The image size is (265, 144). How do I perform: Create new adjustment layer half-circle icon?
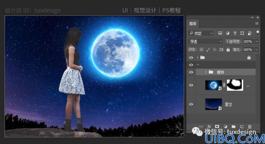tap(225, 126)
